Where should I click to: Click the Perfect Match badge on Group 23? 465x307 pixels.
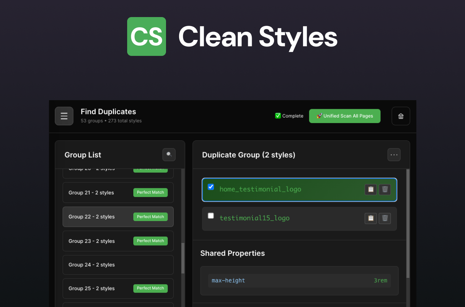tap(150, 241)
